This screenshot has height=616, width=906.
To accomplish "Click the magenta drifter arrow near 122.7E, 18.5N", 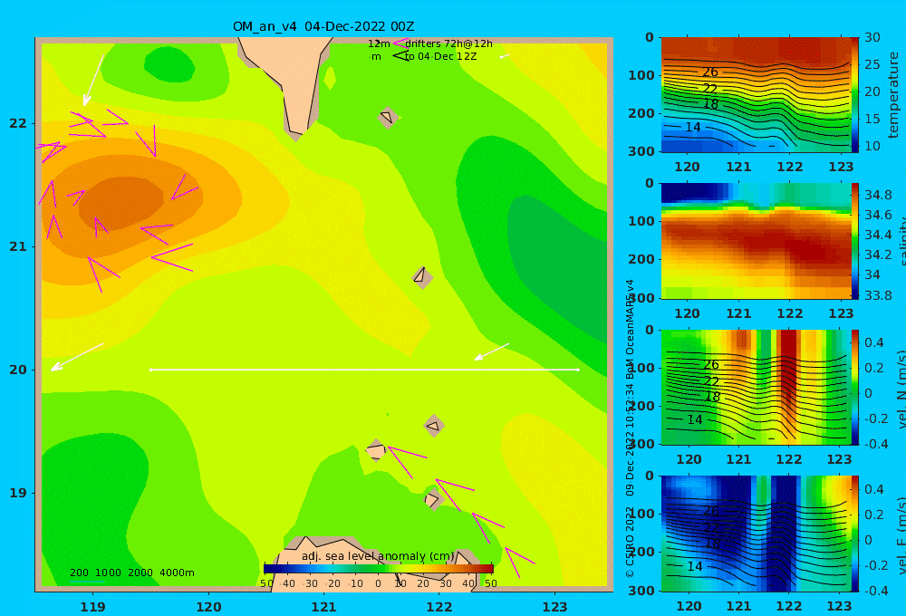I will tap(519, 563).
